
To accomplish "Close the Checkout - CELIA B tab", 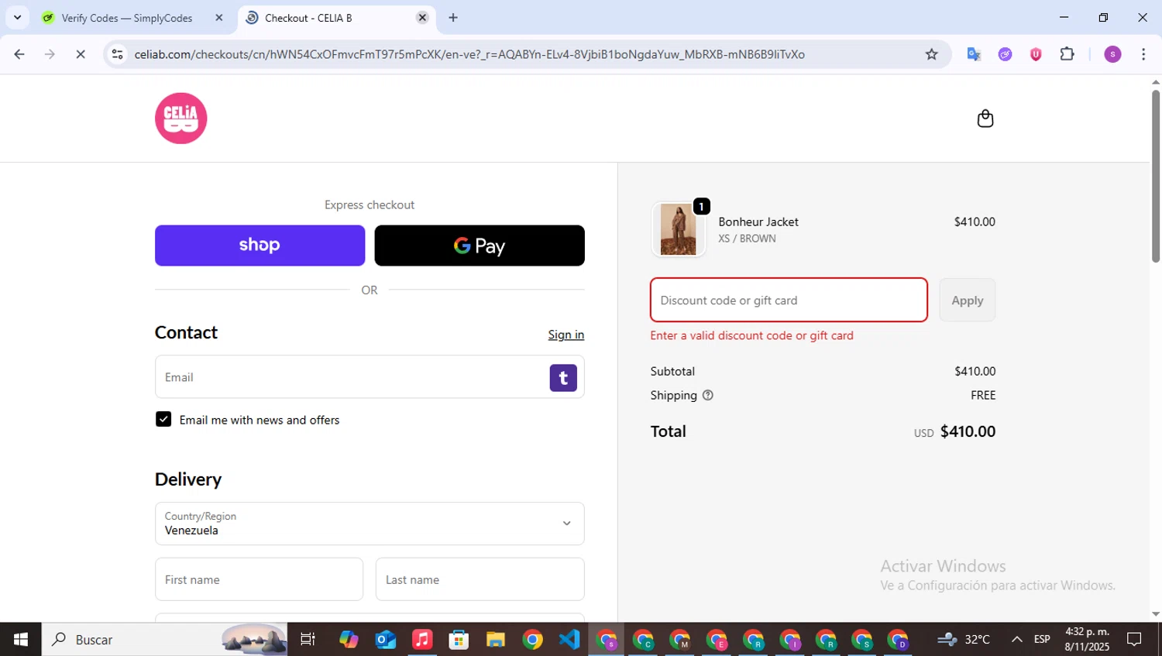I will point(422,18).
